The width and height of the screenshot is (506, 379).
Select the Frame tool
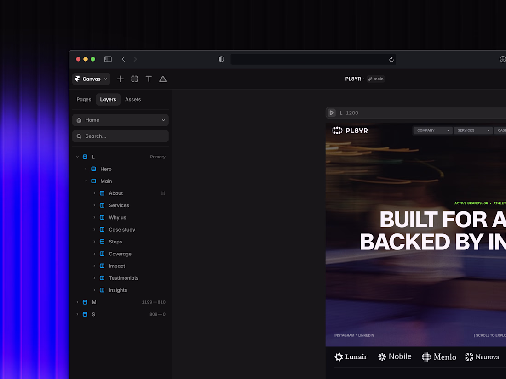pos(135,79)
